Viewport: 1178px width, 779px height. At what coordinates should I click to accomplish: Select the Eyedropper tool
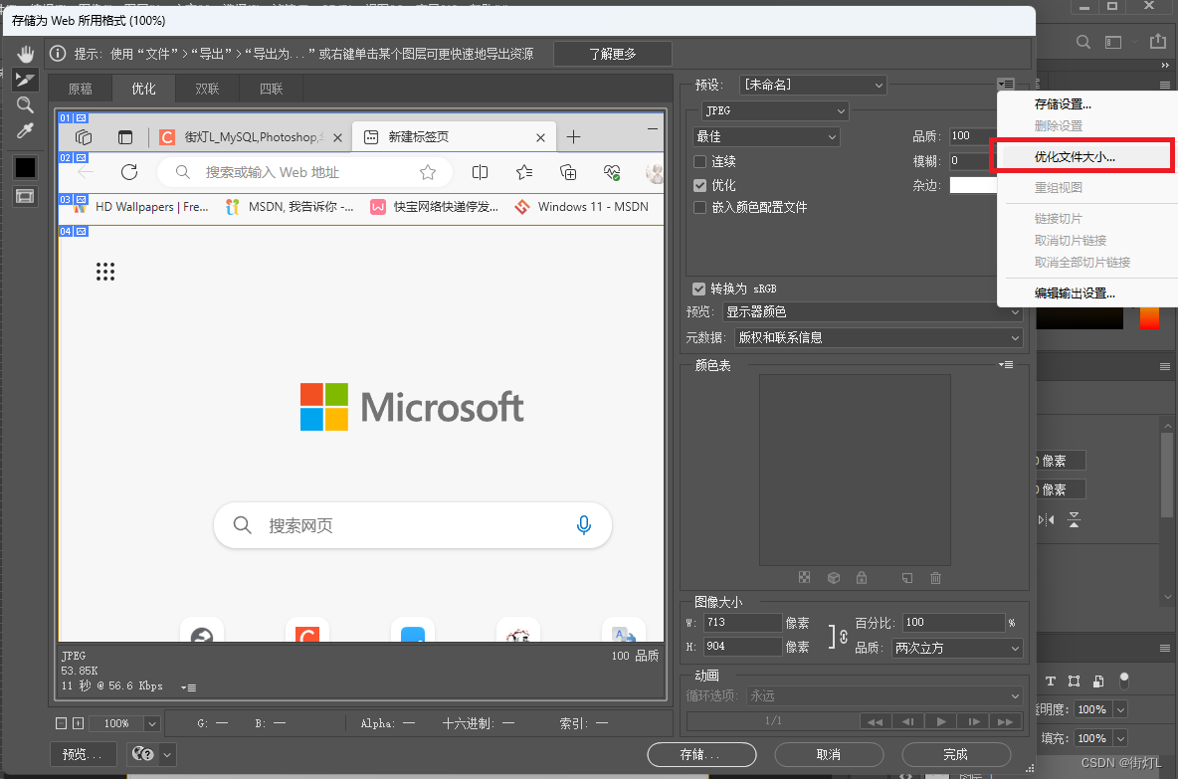pyautogui.click(x=26, y=130)
